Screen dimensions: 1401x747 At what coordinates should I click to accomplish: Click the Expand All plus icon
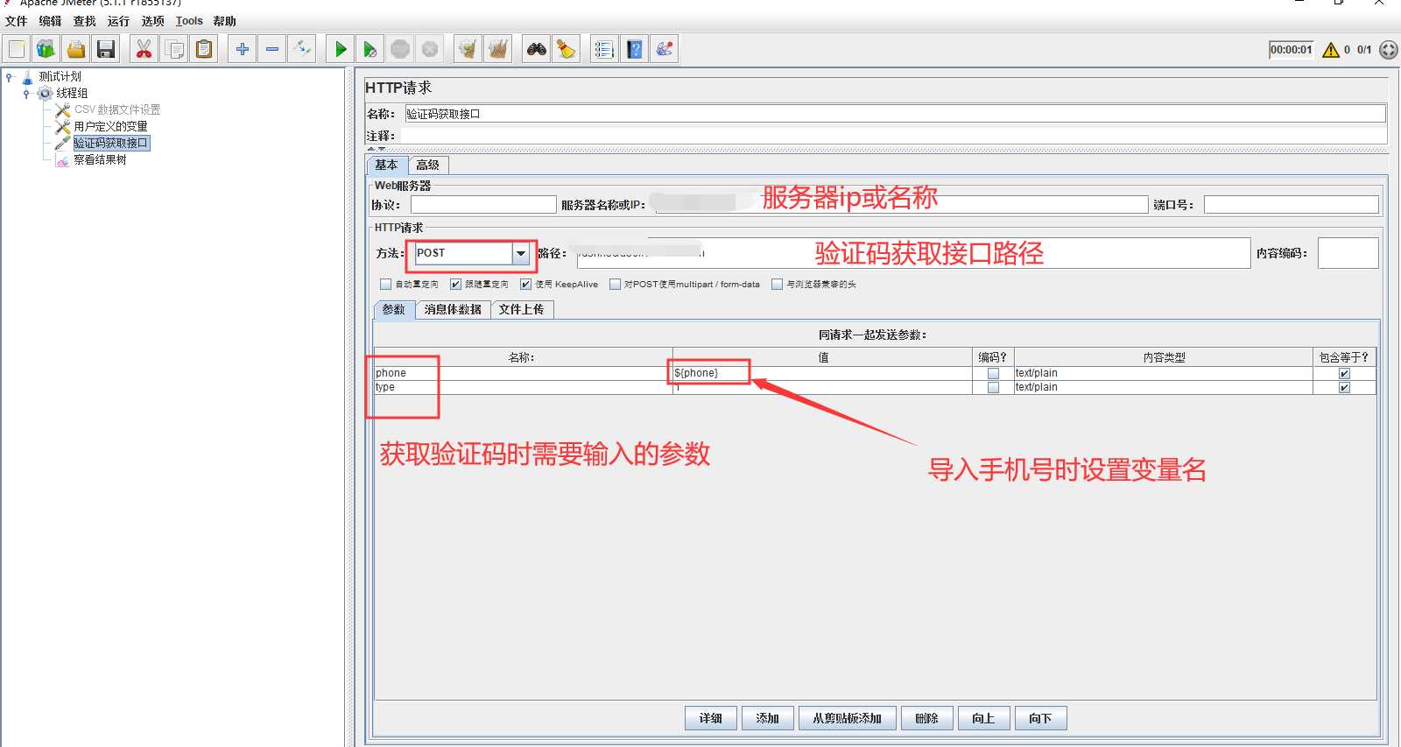click(x=243, y=49)
